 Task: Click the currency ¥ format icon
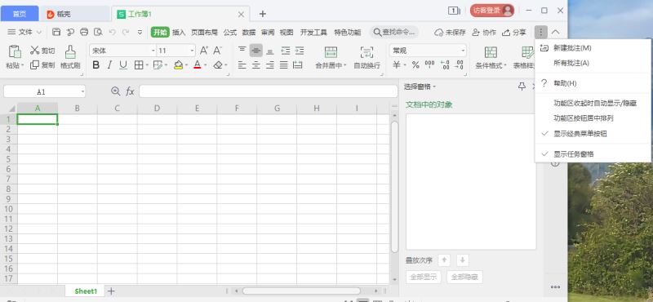click(x=397, y=65)
